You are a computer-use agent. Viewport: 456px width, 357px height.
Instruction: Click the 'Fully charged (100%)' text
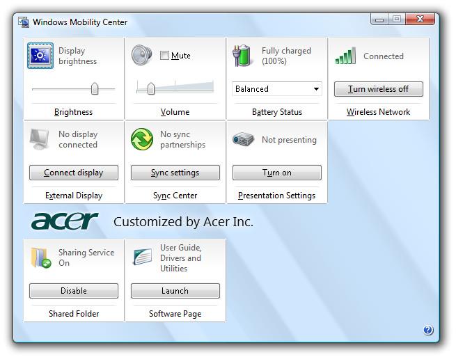click(x=286, y=56)
